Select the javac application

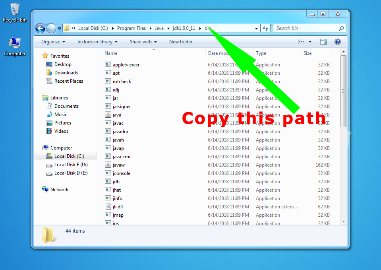click(118, 123)
